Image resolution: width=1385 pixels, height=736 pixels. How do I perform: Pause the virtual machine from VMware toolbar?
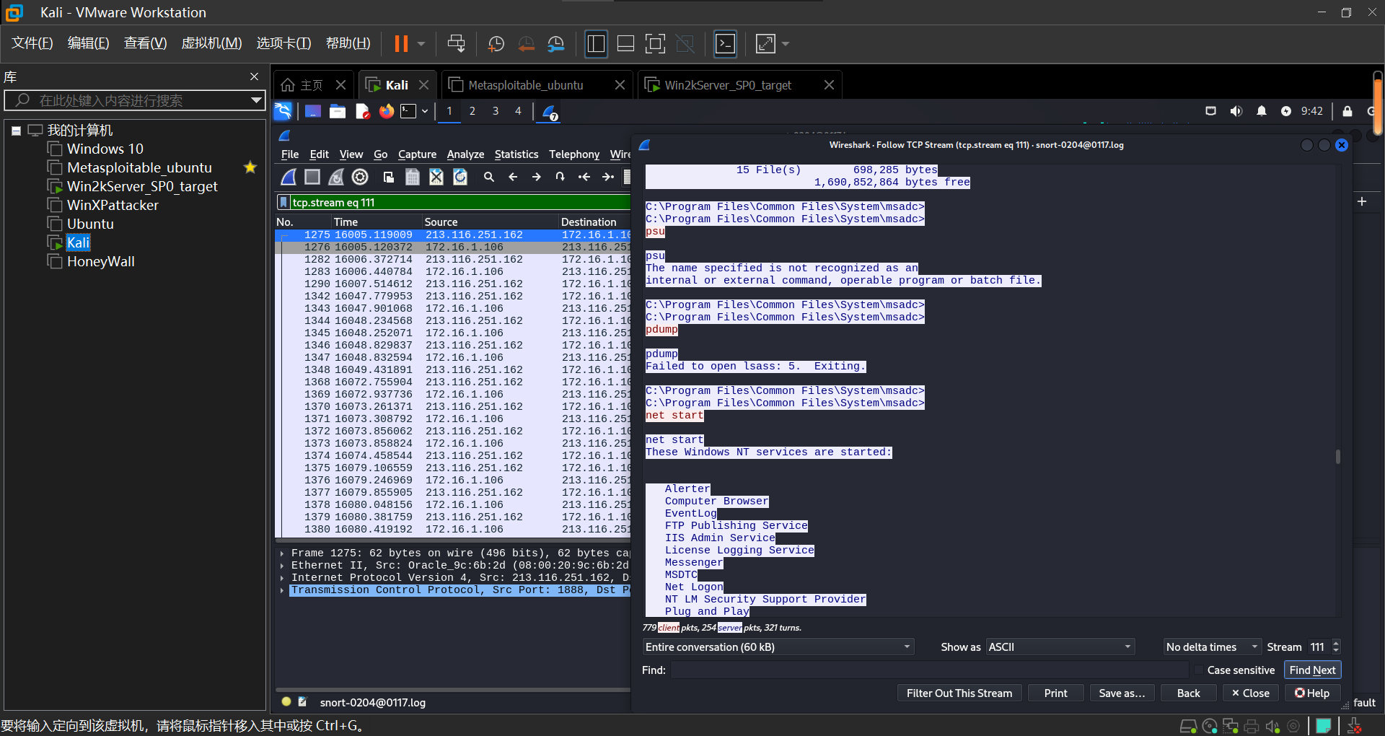(401, 44)
